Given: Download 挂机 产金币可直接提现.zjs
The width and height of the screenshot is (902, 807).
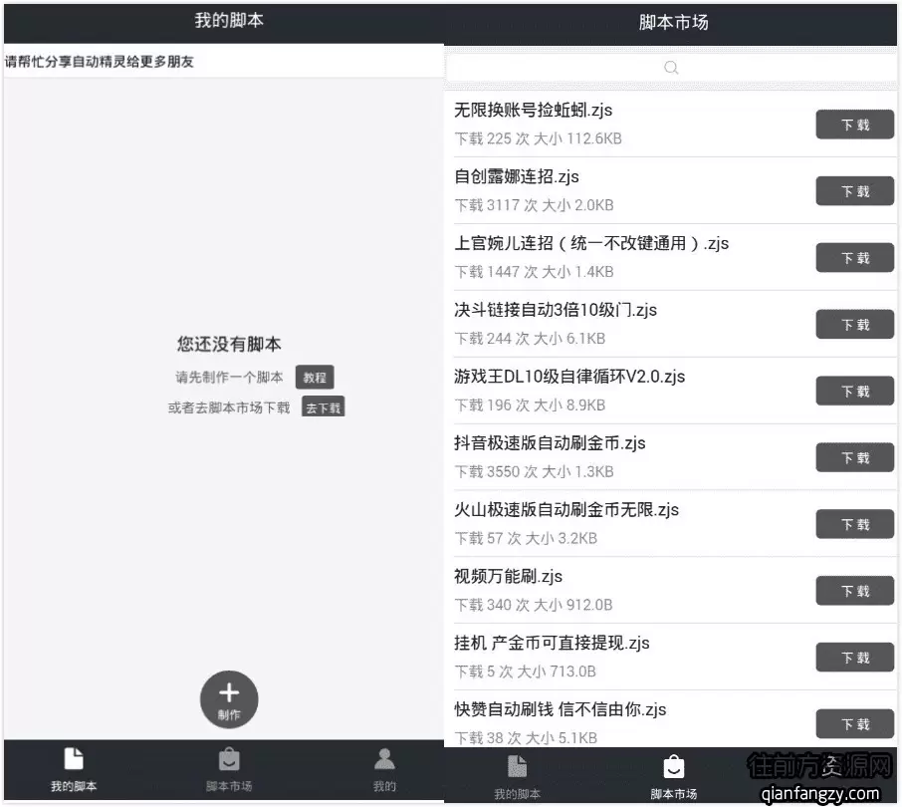Looking at the screenshot, I should tap(855, 658).
